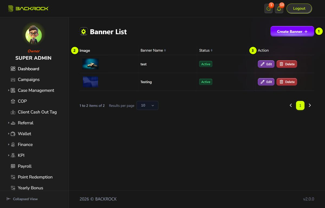Click the Case Management icon in sidebar
The image size is (325, 208).
13,91
